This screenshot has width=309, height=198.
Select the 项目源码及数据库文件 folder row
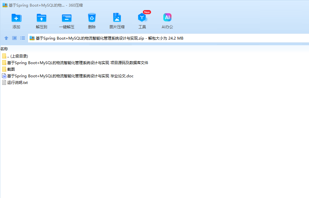pyautogui.click(x=75, y=63)
